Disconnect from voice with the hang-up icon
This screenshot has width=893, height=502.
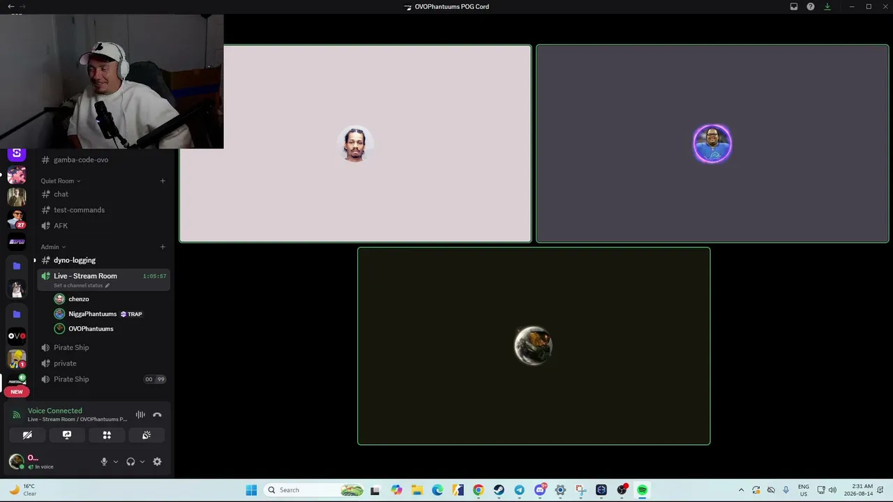tap(157, 415)
